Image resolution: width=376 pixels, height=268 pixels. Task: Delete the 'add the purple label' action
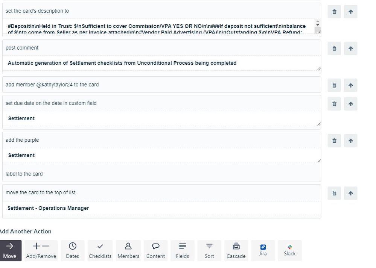point(334,141)
